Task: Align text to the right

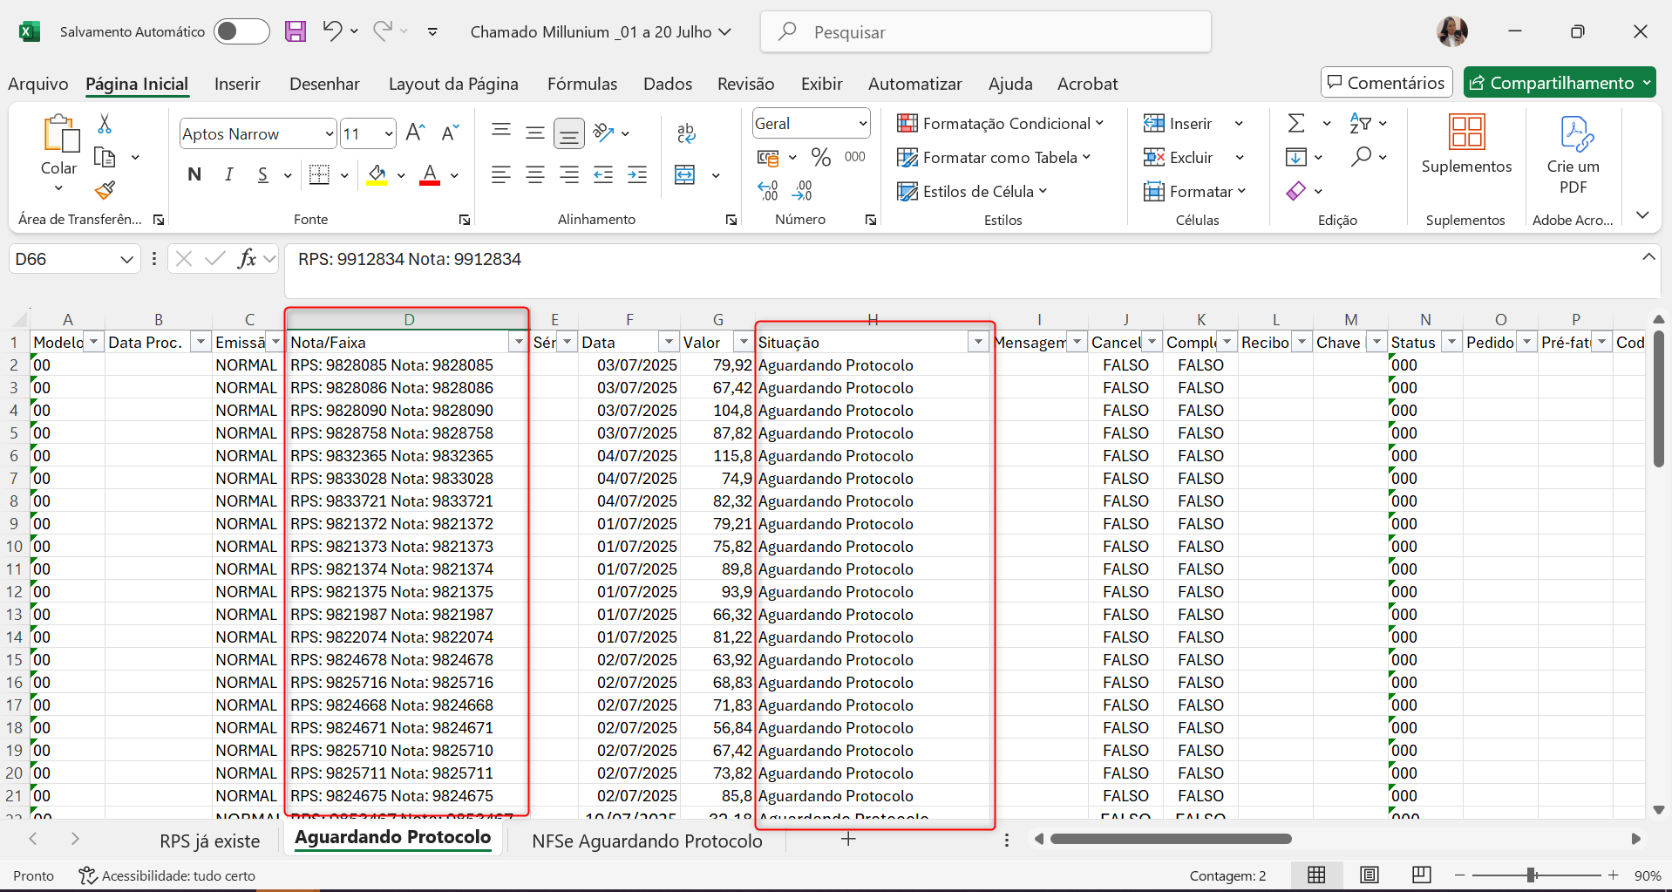Action: pyautogui.click(x=569, y=174)
